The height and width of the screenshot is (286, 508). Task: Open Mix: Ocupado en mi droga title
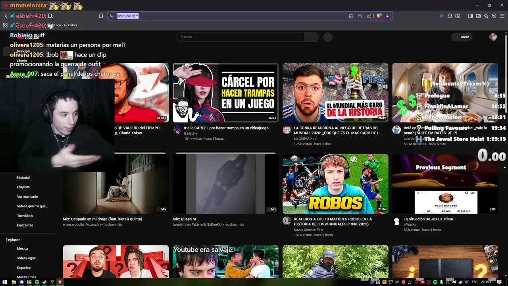tap(102, 219)
